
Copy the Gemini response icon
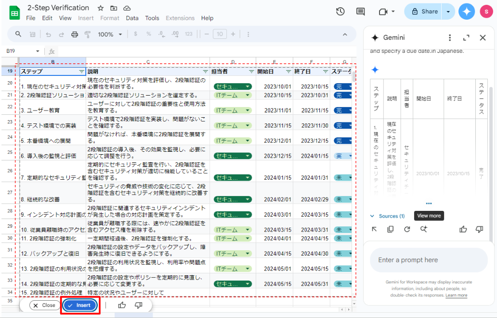coord(391,229)
